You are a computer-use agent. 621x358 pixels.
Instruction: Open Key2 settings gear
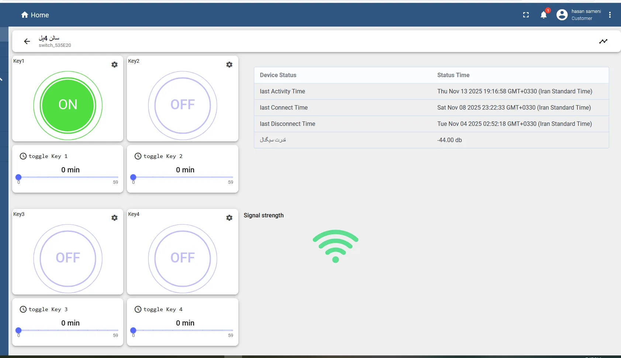pos(229,65)
